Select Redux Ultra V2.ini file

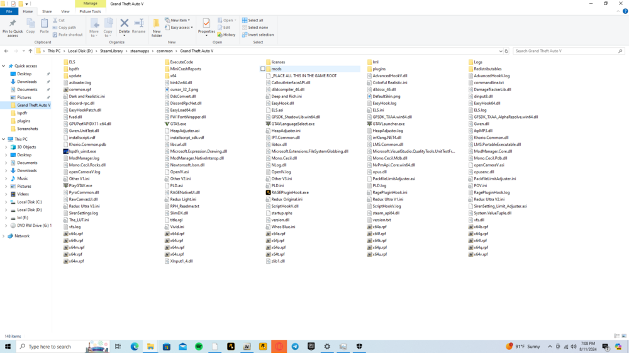[x=487, y=199]
